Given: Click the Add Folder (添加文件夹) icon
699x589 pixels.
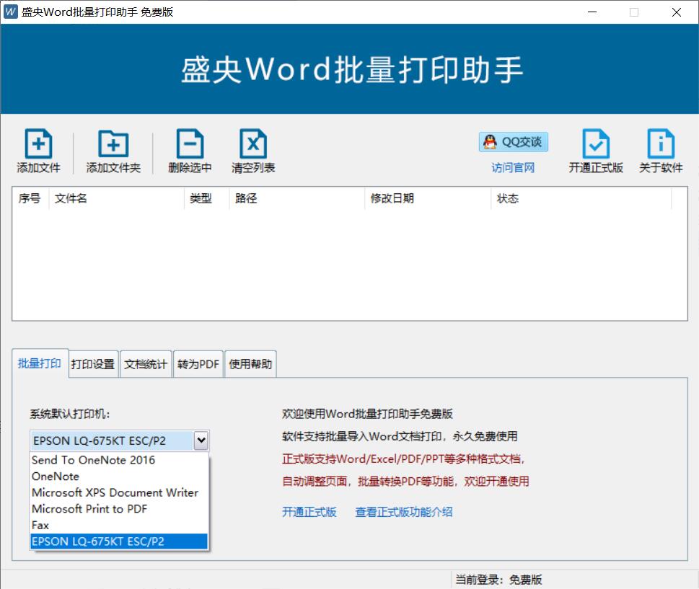Looking at the screenshot, I should click(113, 143).
